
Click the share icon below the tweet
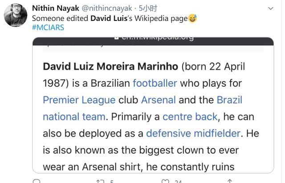click(x=230, y=181)
